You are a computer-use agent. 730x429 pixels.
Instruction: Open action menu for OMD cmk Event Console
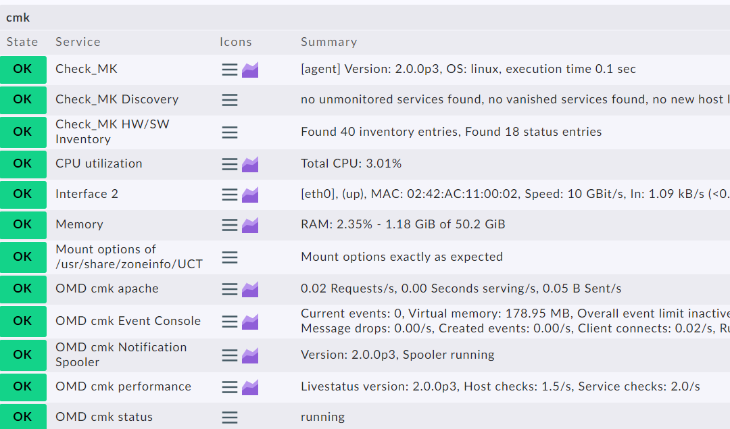(230, 322)
